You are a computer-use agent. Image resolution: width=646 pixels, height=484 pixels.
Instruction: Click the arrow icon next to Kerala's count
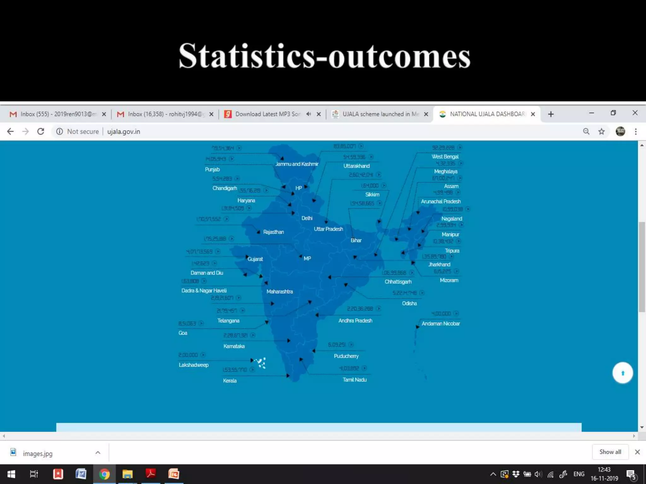(x=252, y=369)
